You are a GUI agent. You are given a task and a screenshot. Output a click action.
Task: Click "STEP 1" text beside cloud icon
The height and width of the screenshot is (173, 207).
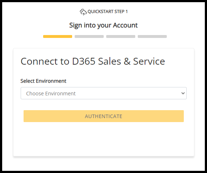pos(121,12)
